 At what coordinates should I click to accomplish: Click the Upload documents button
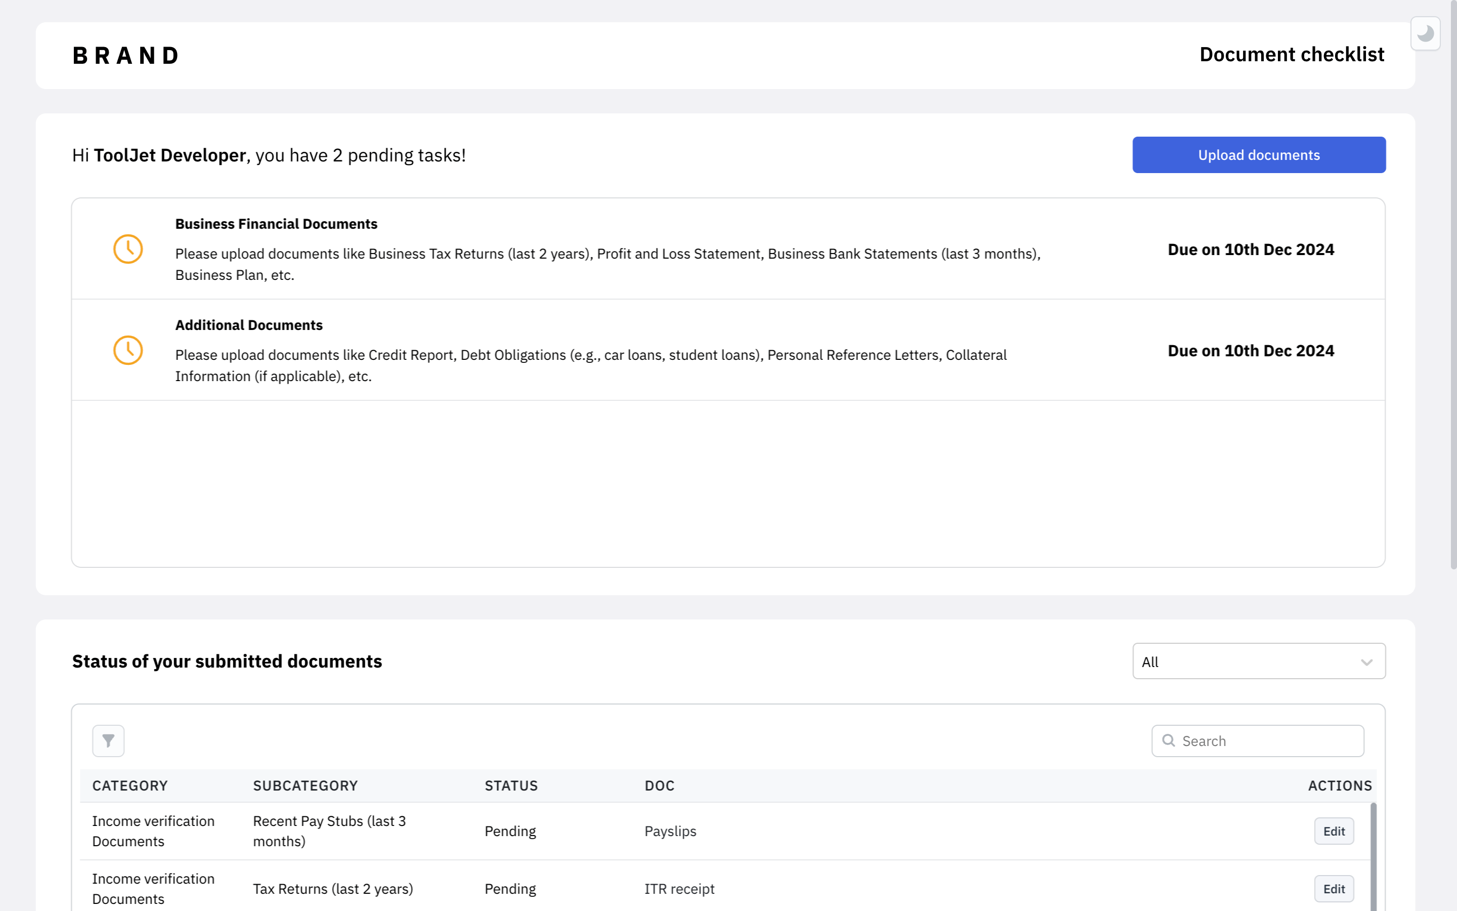pos(1258,155)
